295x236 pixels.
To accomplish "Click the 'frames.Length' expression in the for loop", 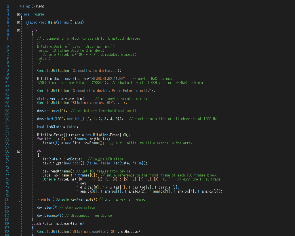I will (x=87, y=139).
